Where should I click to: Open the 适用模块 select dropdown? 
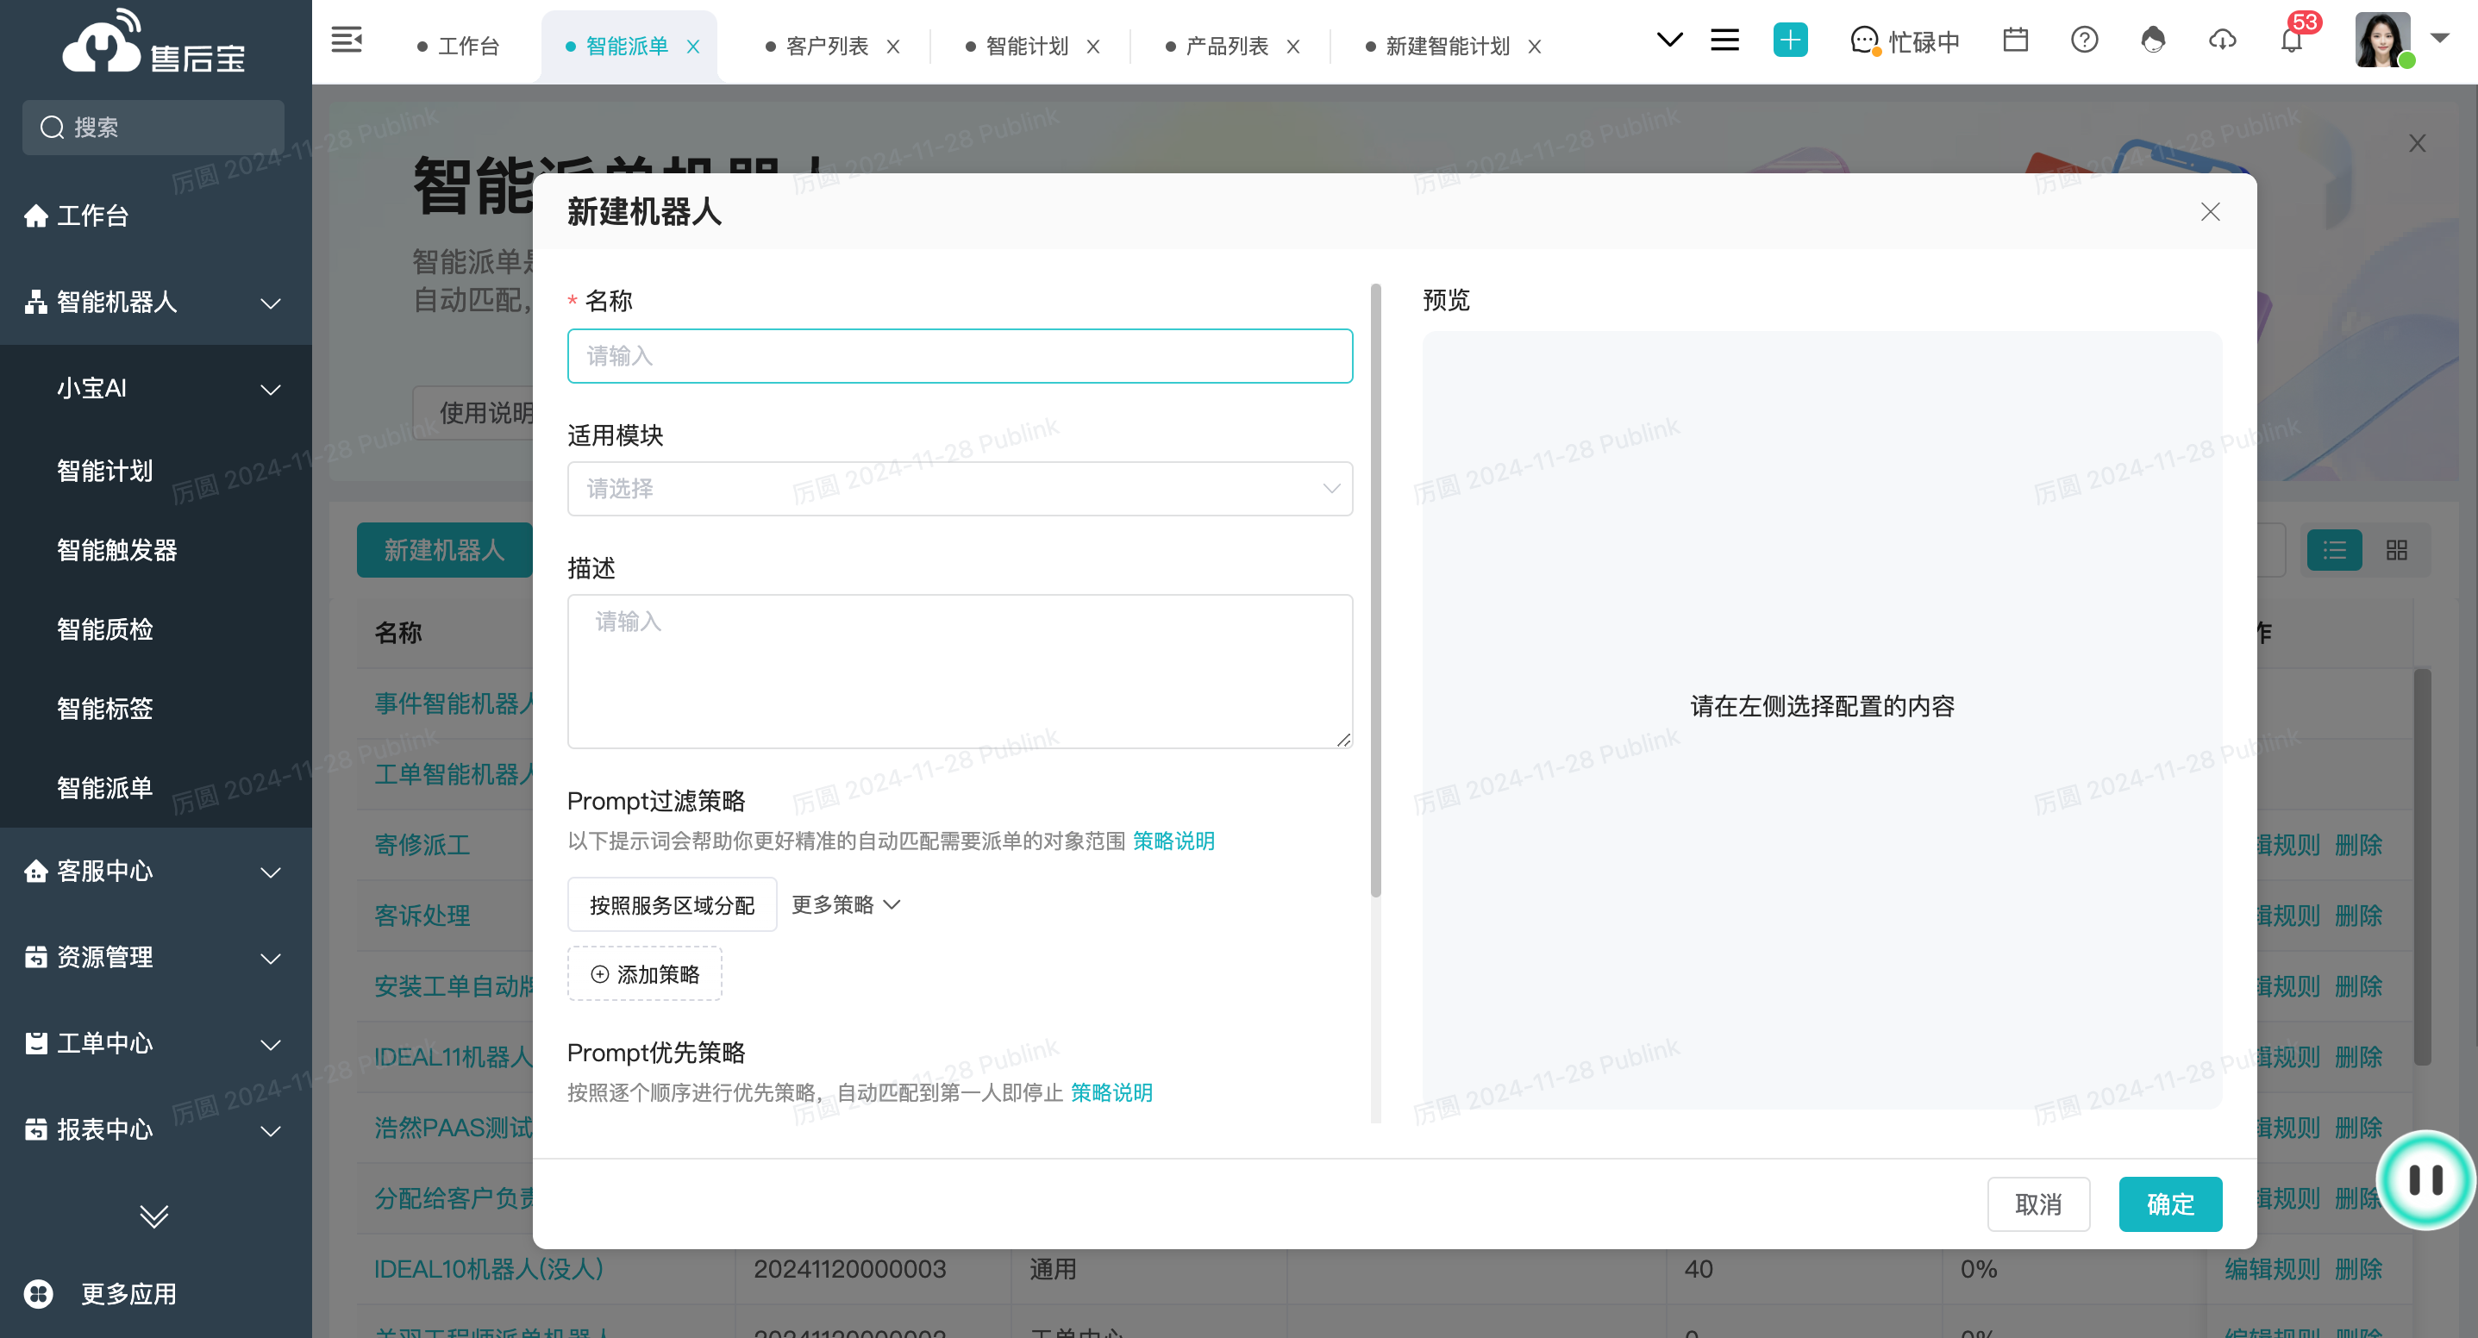coord(960,489)
